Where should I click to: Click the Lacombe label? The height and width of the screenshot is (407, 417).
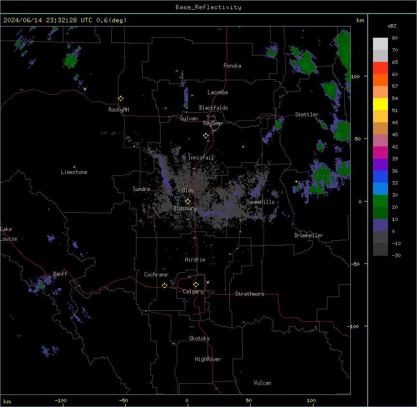[218, 92]
